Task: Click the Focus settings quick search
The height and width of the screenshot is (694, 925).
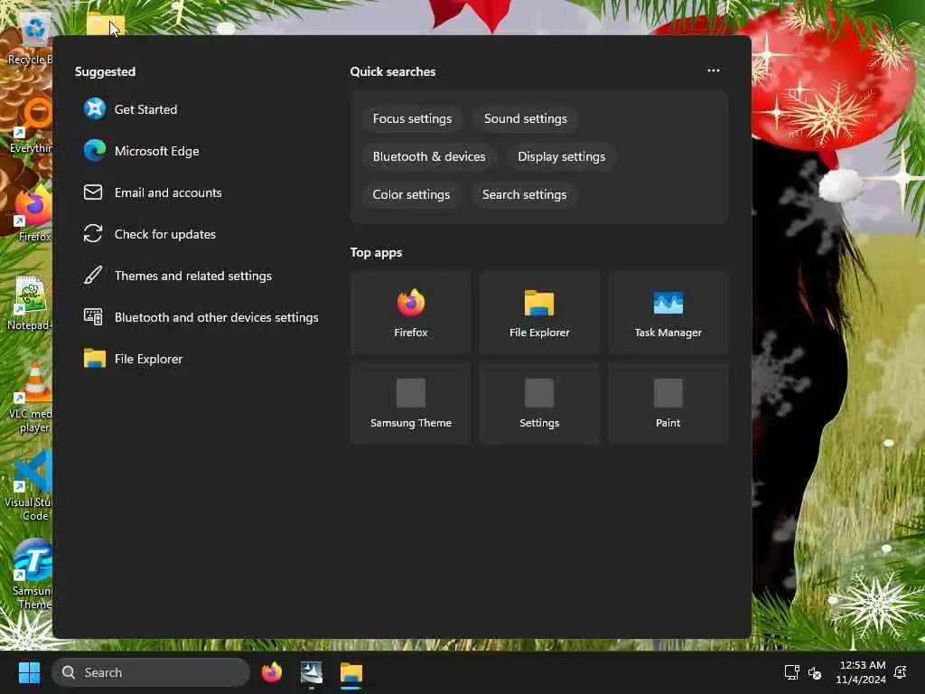Action: [412, 118]
